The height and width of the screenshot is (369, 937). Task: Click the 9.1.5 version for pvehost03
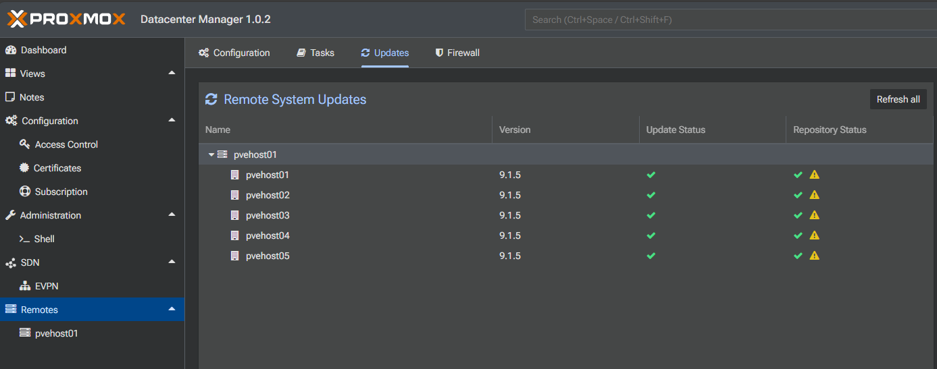[510, 215]
